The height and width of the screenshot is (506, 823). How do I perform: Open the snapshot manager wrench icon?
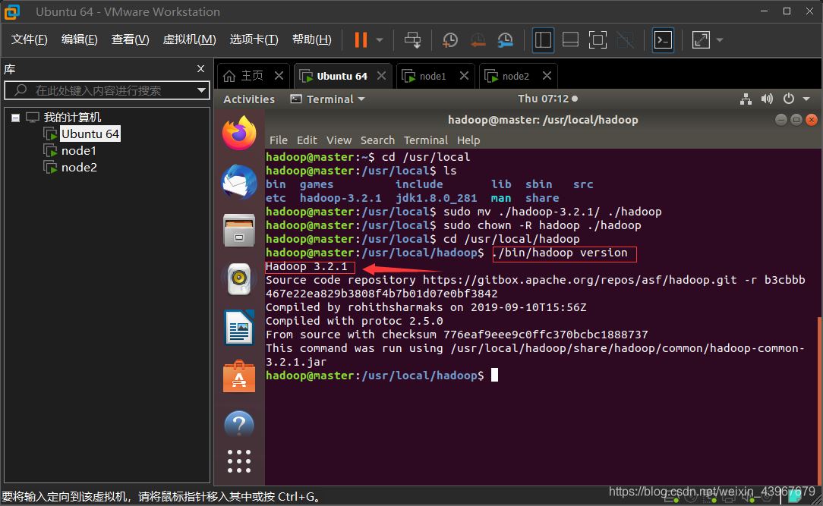pyautogui.click(x=505, y=39)
